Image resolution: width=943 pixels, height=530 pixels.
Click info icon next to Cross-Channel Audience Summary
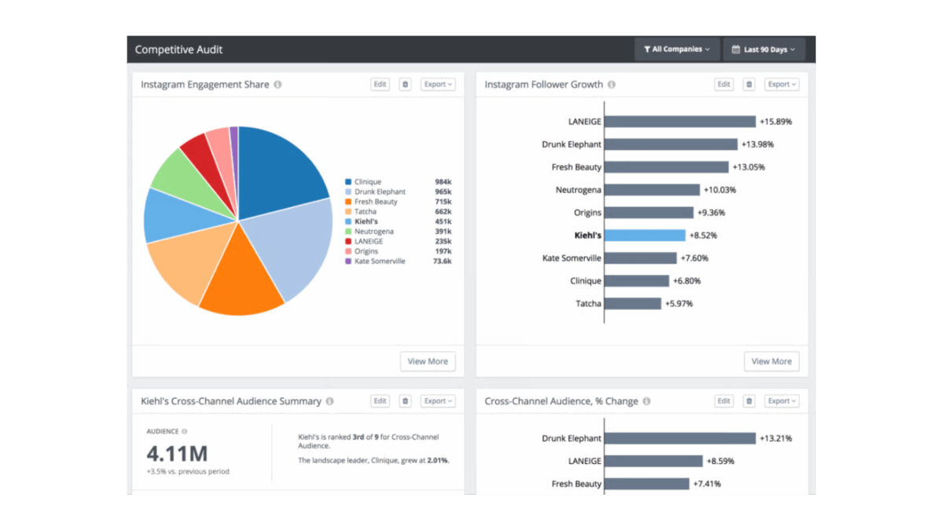329,401
